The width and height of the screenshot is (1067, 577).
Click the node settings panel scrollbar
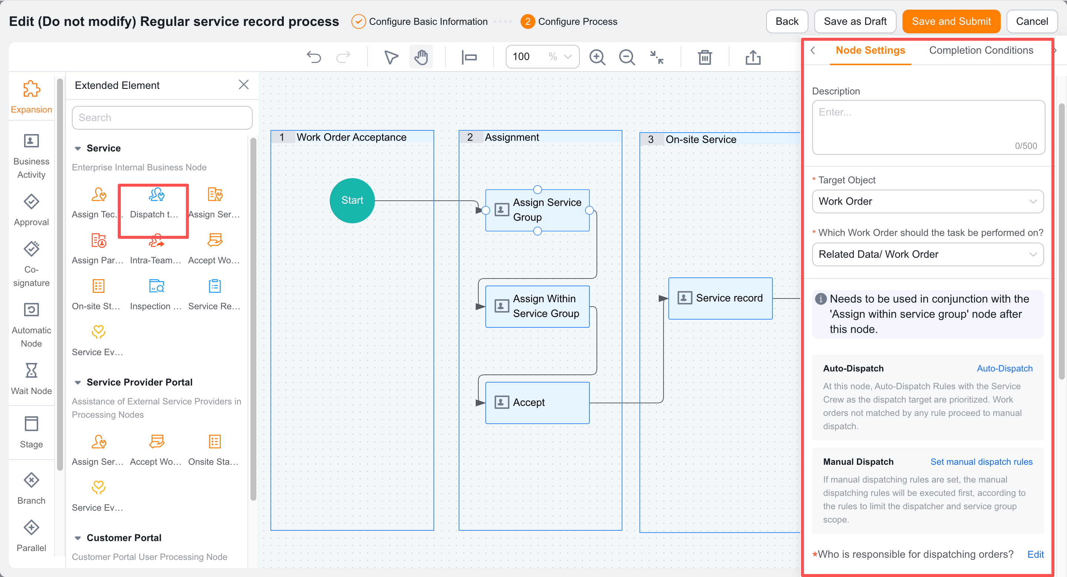tap(1061, 241)
